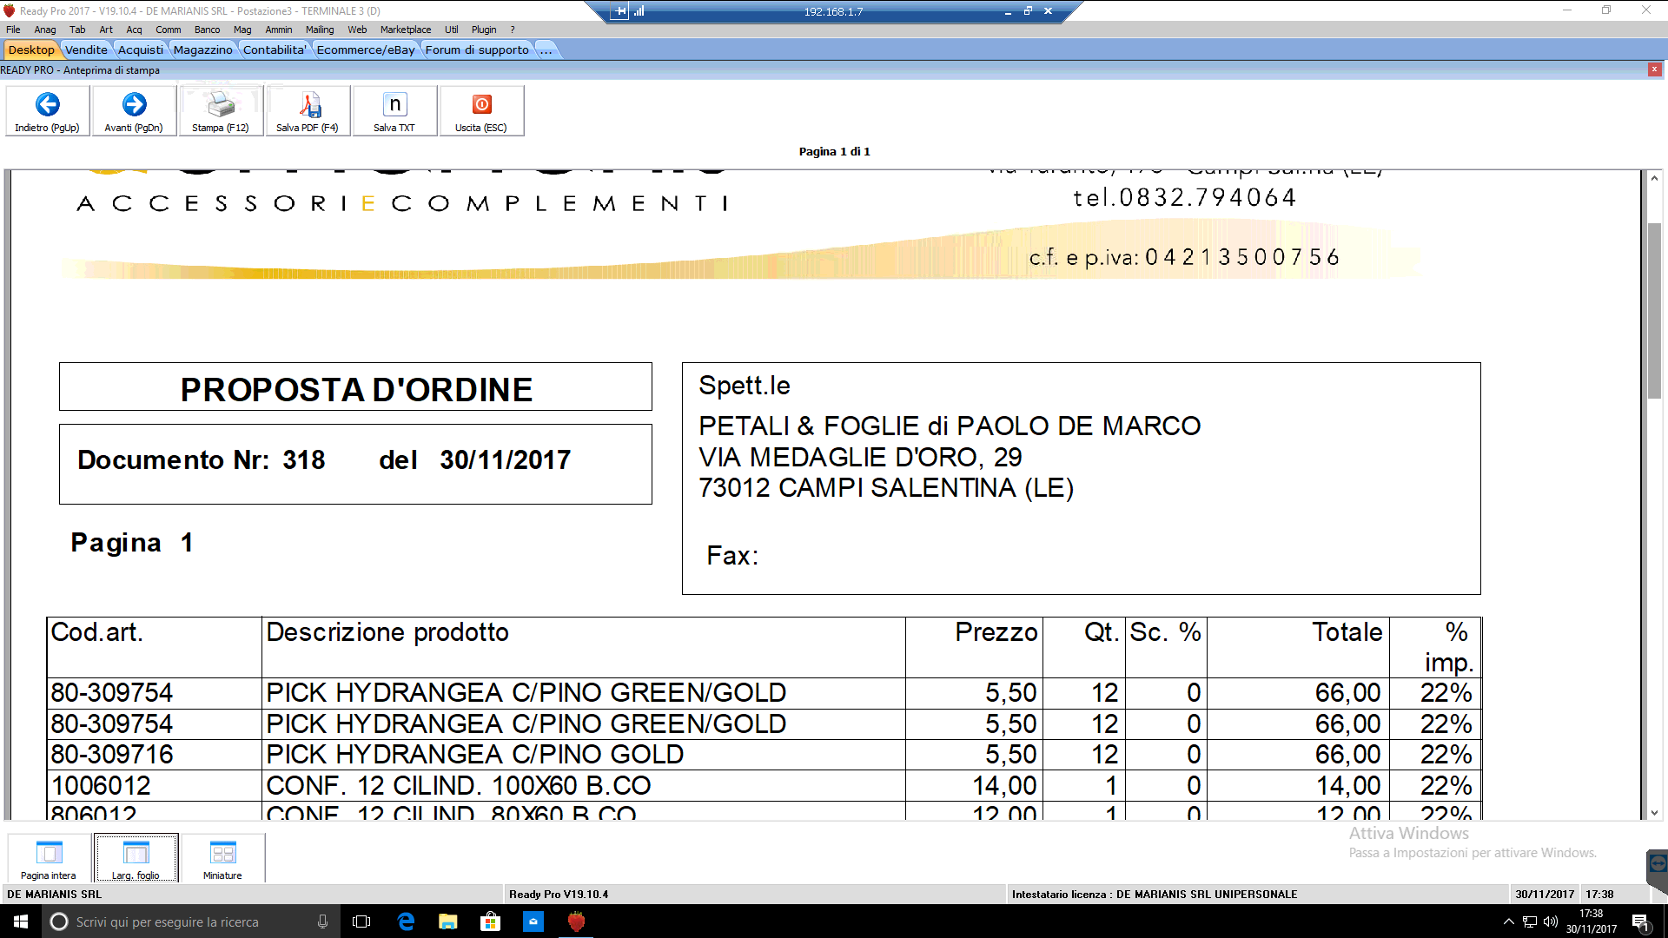Image resolution: width=1668 pixels, height=938 pixels.
Task: Save as PDF with Salva PDF icon
Action: [x=308, y=105]
